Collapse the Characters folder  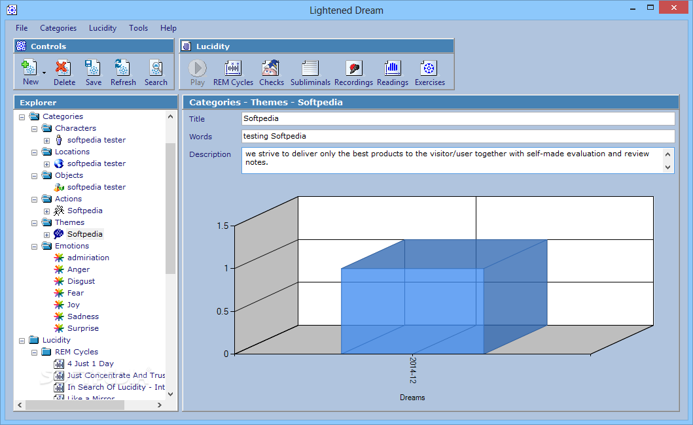pyautogui.click(x=34, y=129)
